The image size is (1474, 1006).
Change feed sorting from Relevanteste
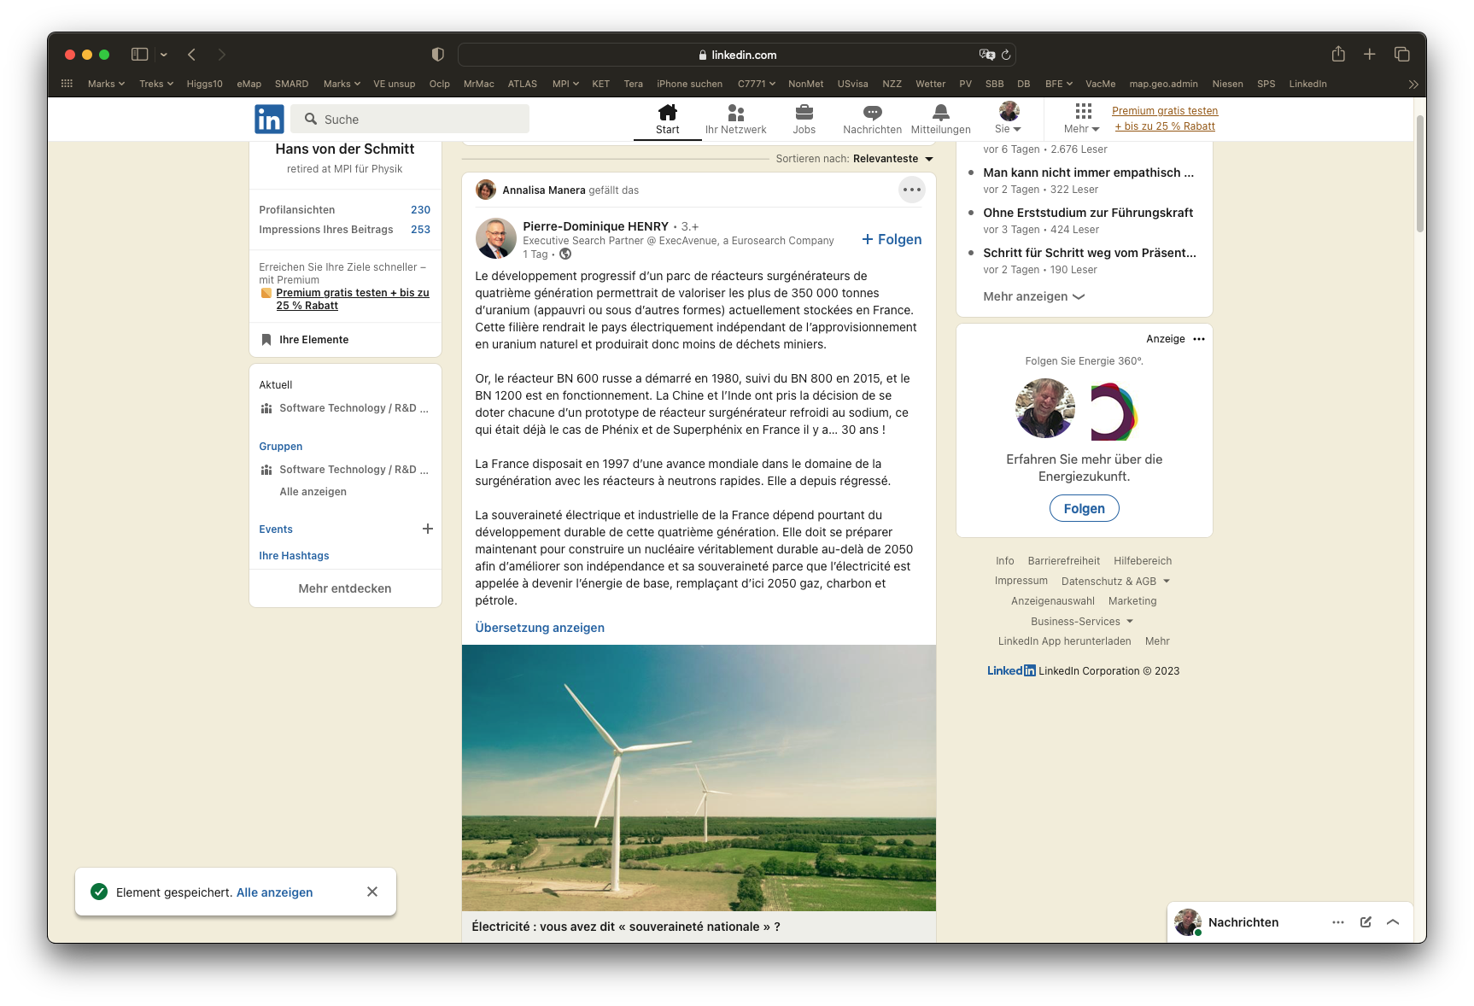click(893, 159)
